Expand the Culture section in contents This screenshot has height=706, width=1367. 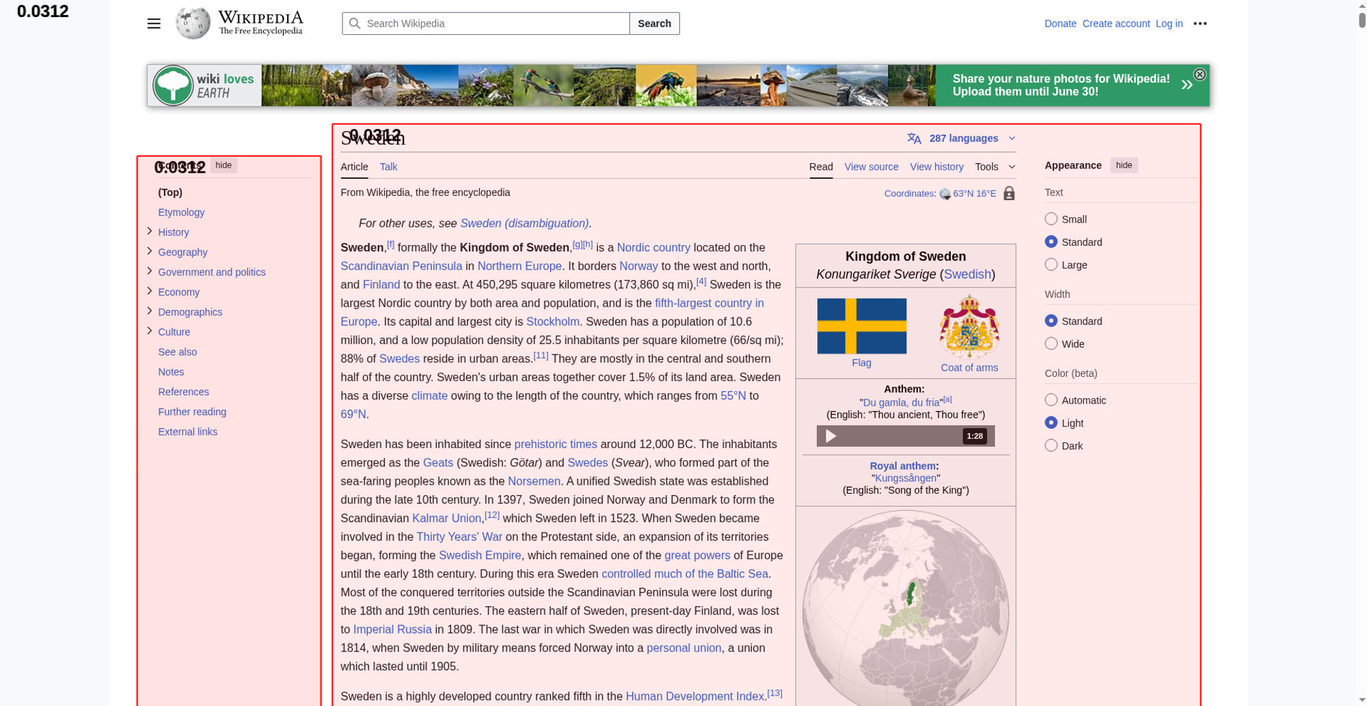pyautogui.click(x=150, y=331)
